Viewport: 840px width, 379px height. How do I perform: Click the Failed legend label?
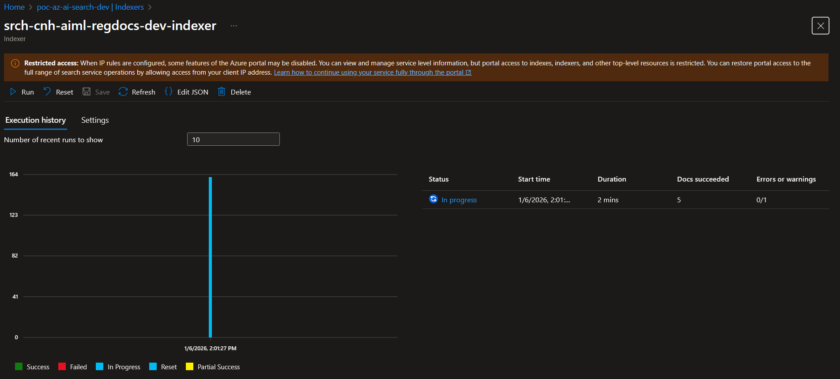coord(79,367)
